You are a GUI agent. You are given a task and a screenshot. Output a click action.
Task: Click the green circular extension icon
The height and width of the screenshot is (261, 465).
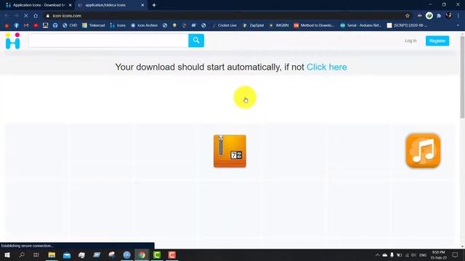tap(429, 16)
